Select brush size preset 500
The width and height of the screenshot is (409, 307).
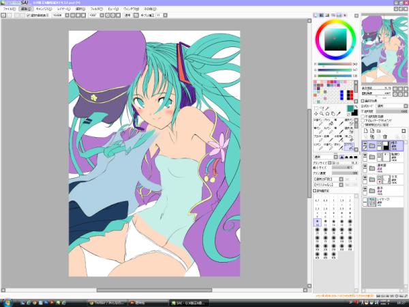333,255
